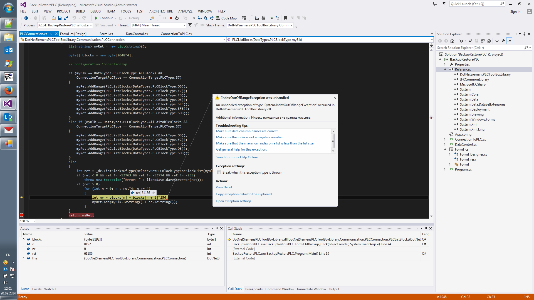534x300 pixels.
Task: Stop debugging with the red square icon
Action: (x=171, y=18)
